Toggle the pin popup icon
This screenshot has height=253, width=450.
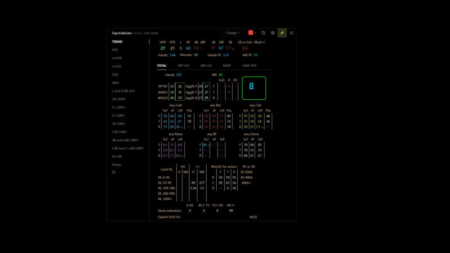coord(282,33)
